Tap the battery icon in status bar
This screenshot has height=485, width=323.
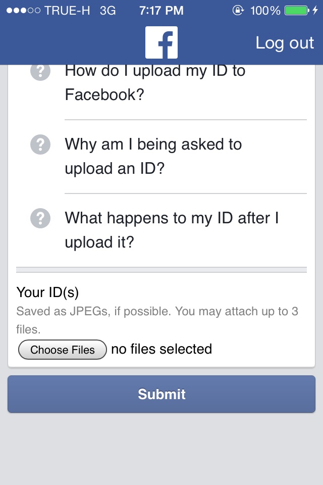pos(297,11)
